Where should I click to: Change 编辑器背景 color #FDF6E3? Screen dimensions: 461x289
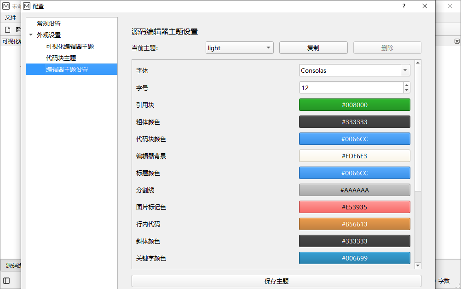355,156
